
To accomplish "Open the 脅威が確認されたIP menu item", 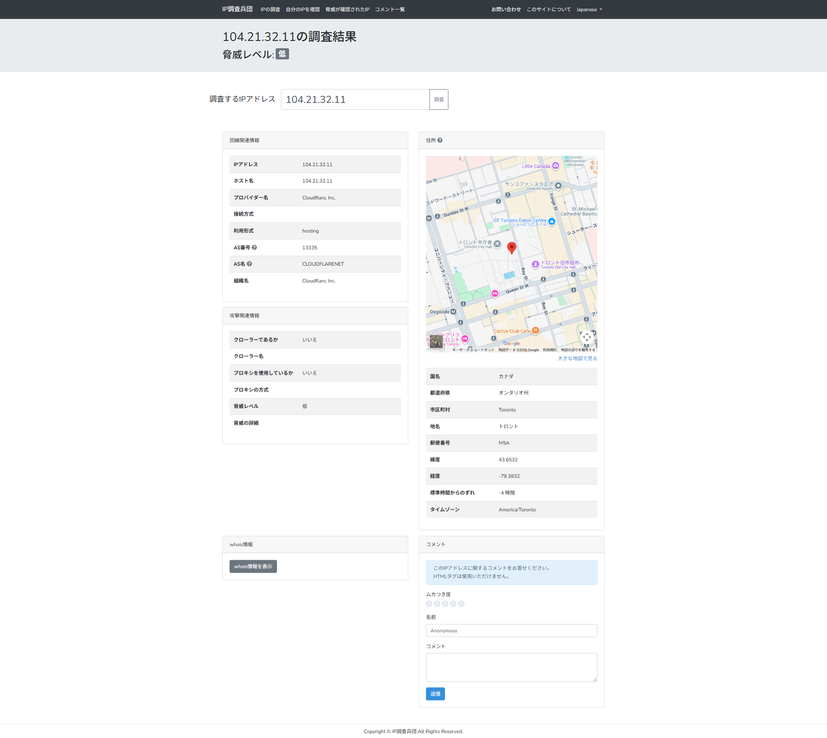I will [347, 9].
